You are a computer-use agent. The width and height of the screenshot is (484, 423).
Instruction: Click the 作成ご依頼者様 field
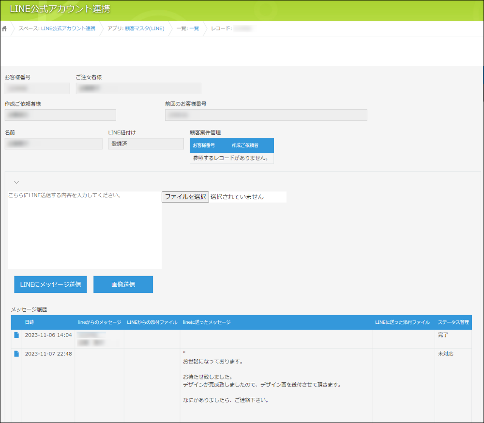60,115
